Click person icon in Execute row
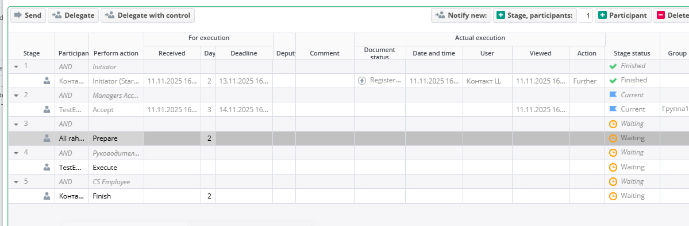The height and width of the screenshot is (226, 689). pos(47,167)
